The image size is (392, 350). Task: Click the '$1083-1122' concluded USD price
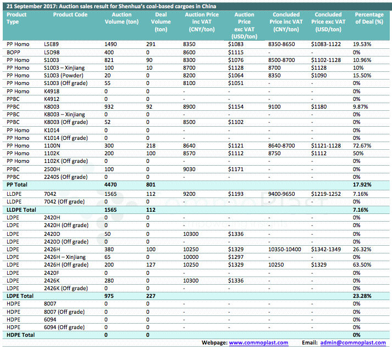tap(325, 44)
